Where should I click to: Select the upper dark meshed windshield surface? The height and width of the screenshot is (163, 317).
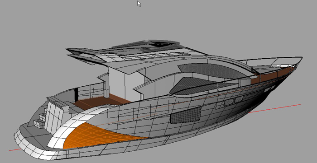pyautogui.click(x=212, y=70)
